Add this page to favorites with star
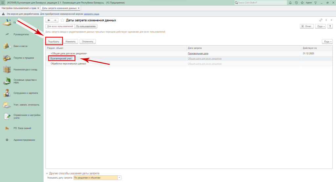The image size is (336, 182). tap(62, 20)
